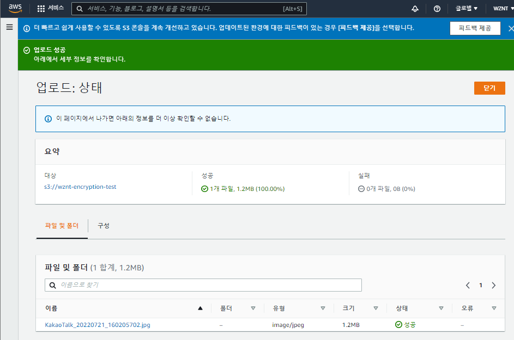The image size is (514, 340).
Task: Click the 피드백 제공 button
Action: pos(475,28)
